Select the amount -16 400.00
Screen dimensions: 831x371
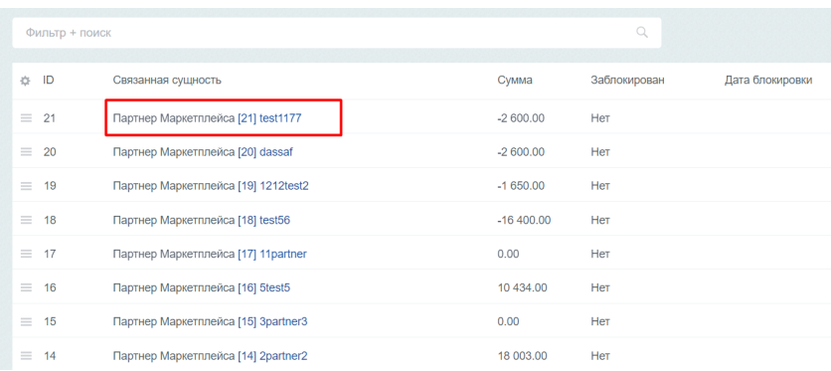(524, 220)
